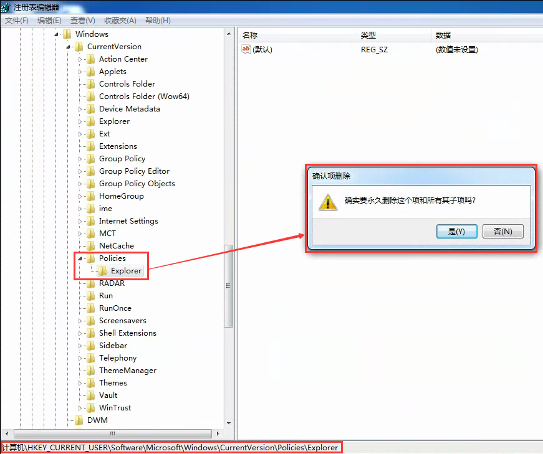The image size is (543, 454).
Task: Click the CurrentVersion folder icon
Action: click(x=79, y=46)
